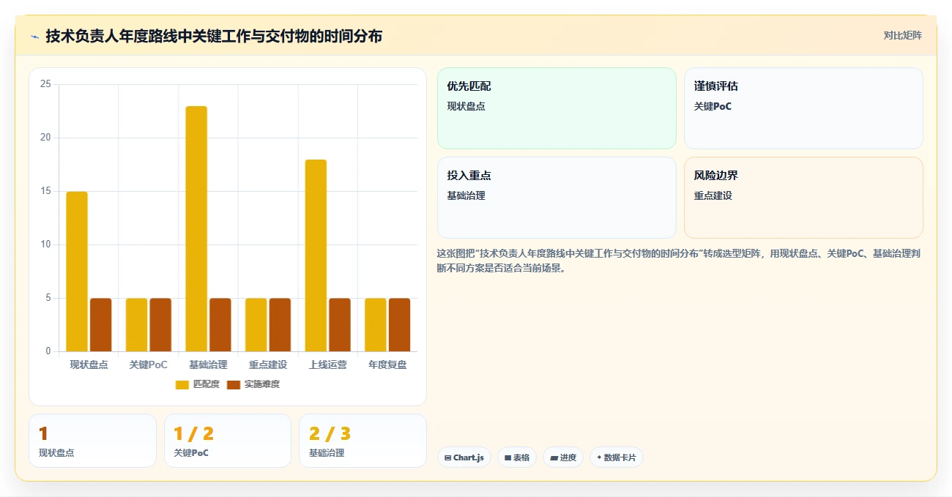This screenshot has width=952, height=497.
Task: Open the 谨慎评估 matrix card
Action: [803, 108]
